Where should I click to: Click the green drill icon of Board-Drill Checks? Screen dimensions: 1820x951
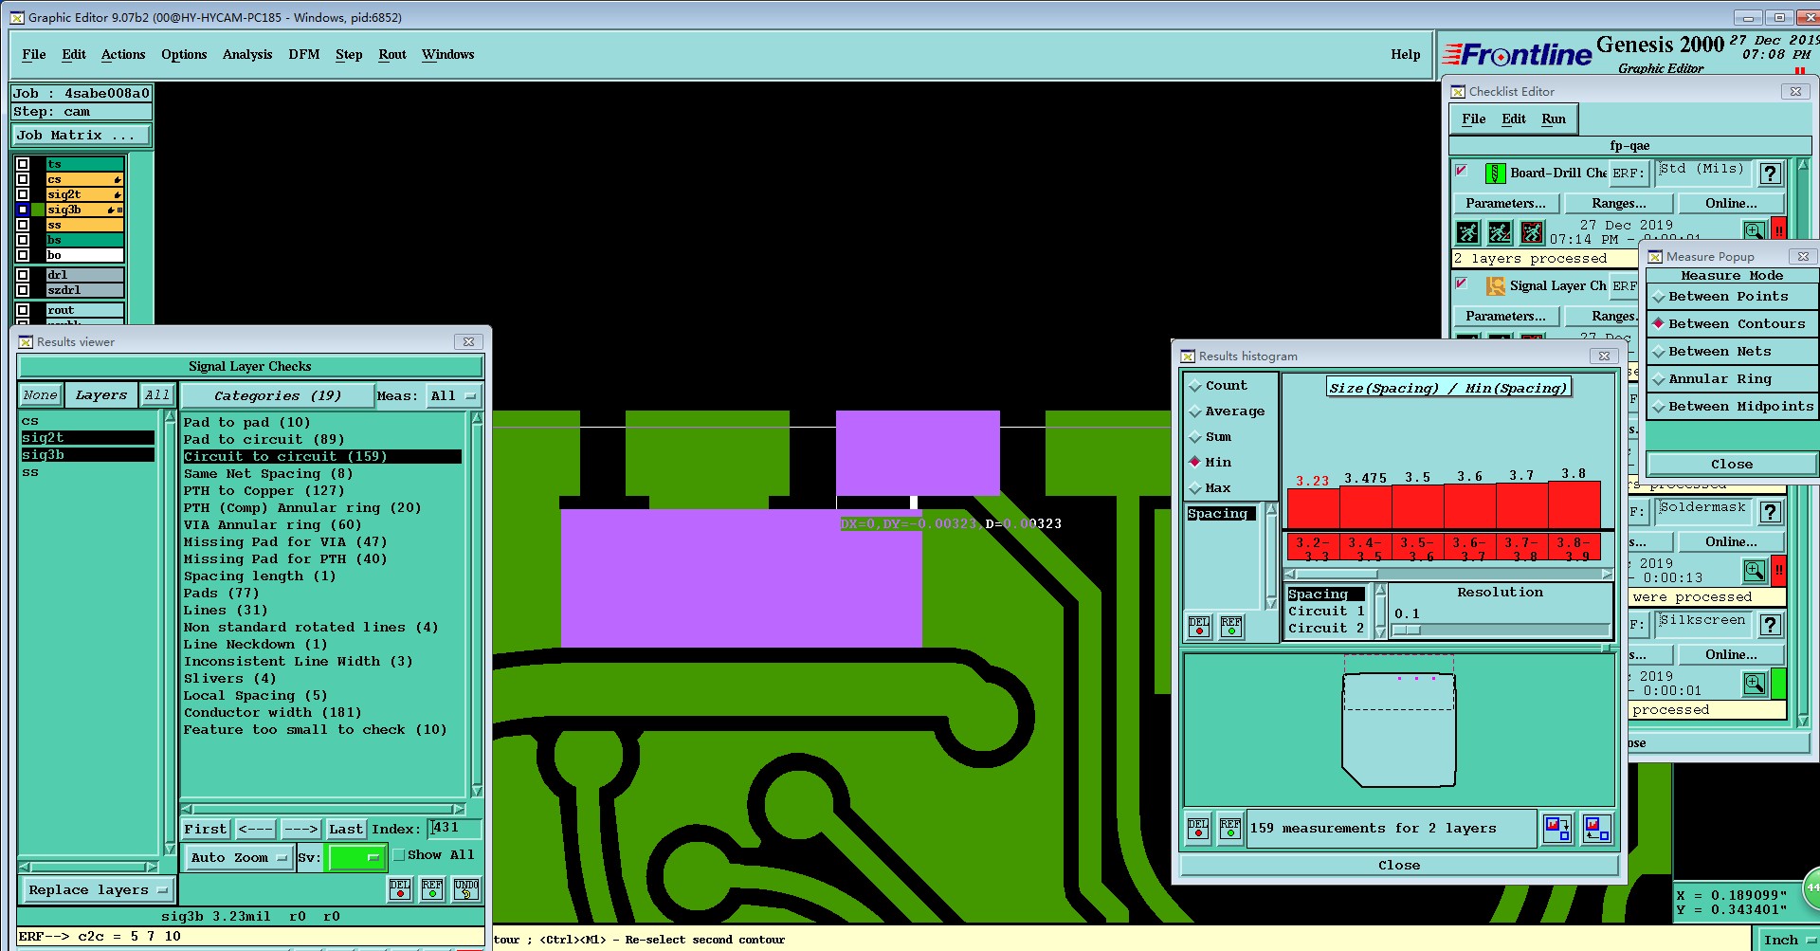tap(1495, 174)
